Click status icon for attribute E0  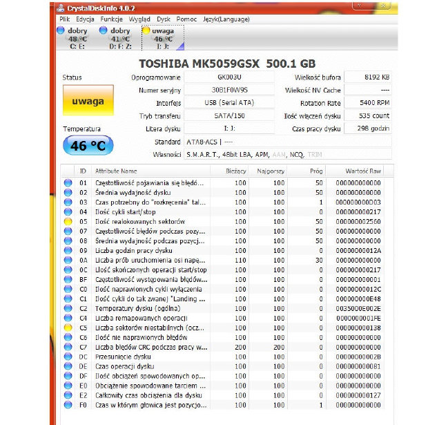68,386
